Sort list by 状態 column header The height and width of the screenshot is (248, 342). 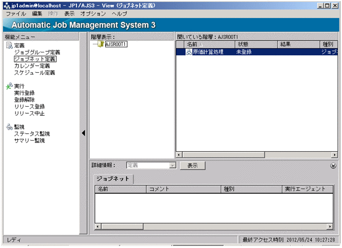tap(256, 44)
